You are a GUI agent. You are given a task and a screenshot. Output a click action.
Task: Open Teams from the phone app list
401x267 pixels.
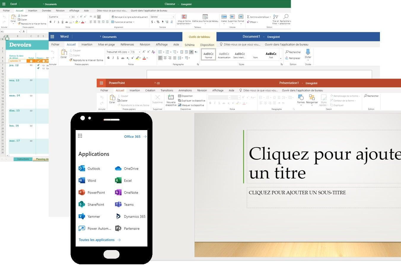coord(124,204)
